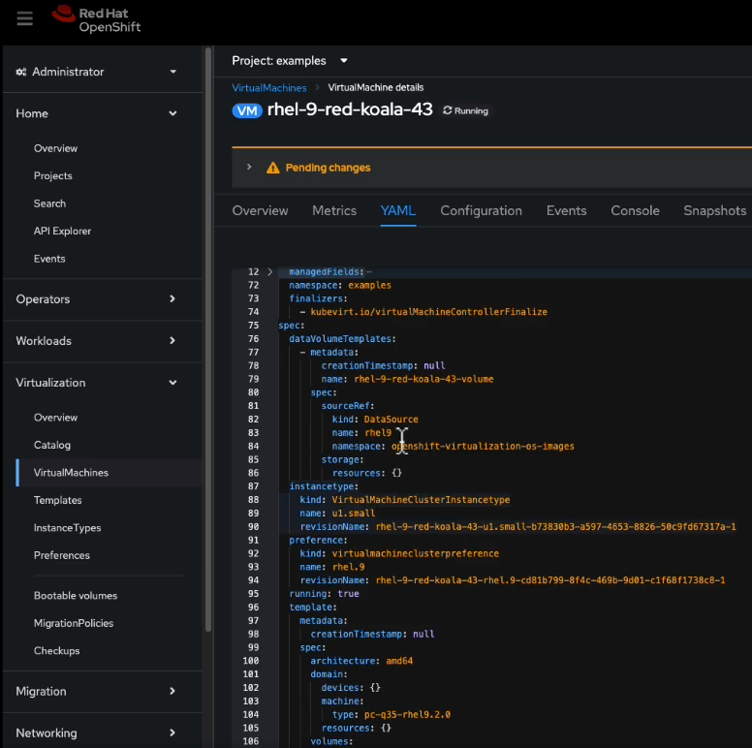Switch to the Snapshots tab

[714, 211]
